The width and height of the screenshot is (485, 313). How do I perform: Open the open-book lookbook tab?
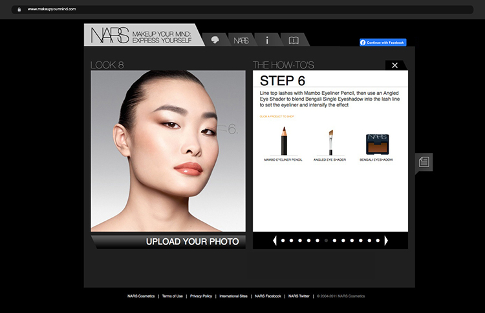click(x=294, y=40)
